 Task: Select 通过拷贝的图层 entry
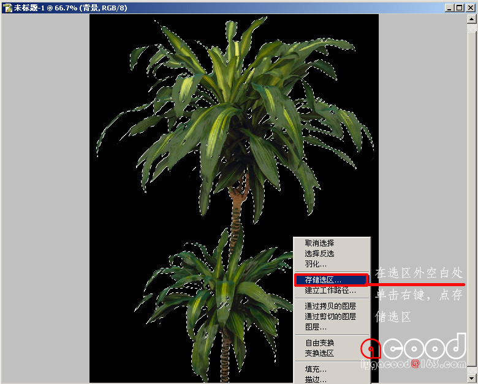[x=332, y=306]
